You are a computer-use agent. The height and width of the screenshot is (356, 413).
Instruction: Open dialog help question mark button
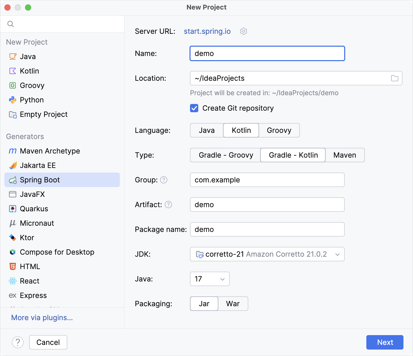click(x=18, y=342)
